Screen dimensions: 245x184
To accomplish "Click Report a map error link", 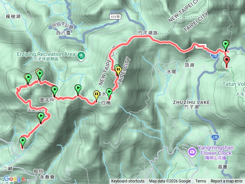I will coord(227,181).
